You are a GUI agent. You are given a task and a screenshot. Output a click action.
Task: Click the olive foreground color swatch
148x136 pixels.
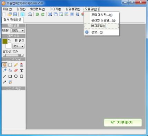point(5,42)
